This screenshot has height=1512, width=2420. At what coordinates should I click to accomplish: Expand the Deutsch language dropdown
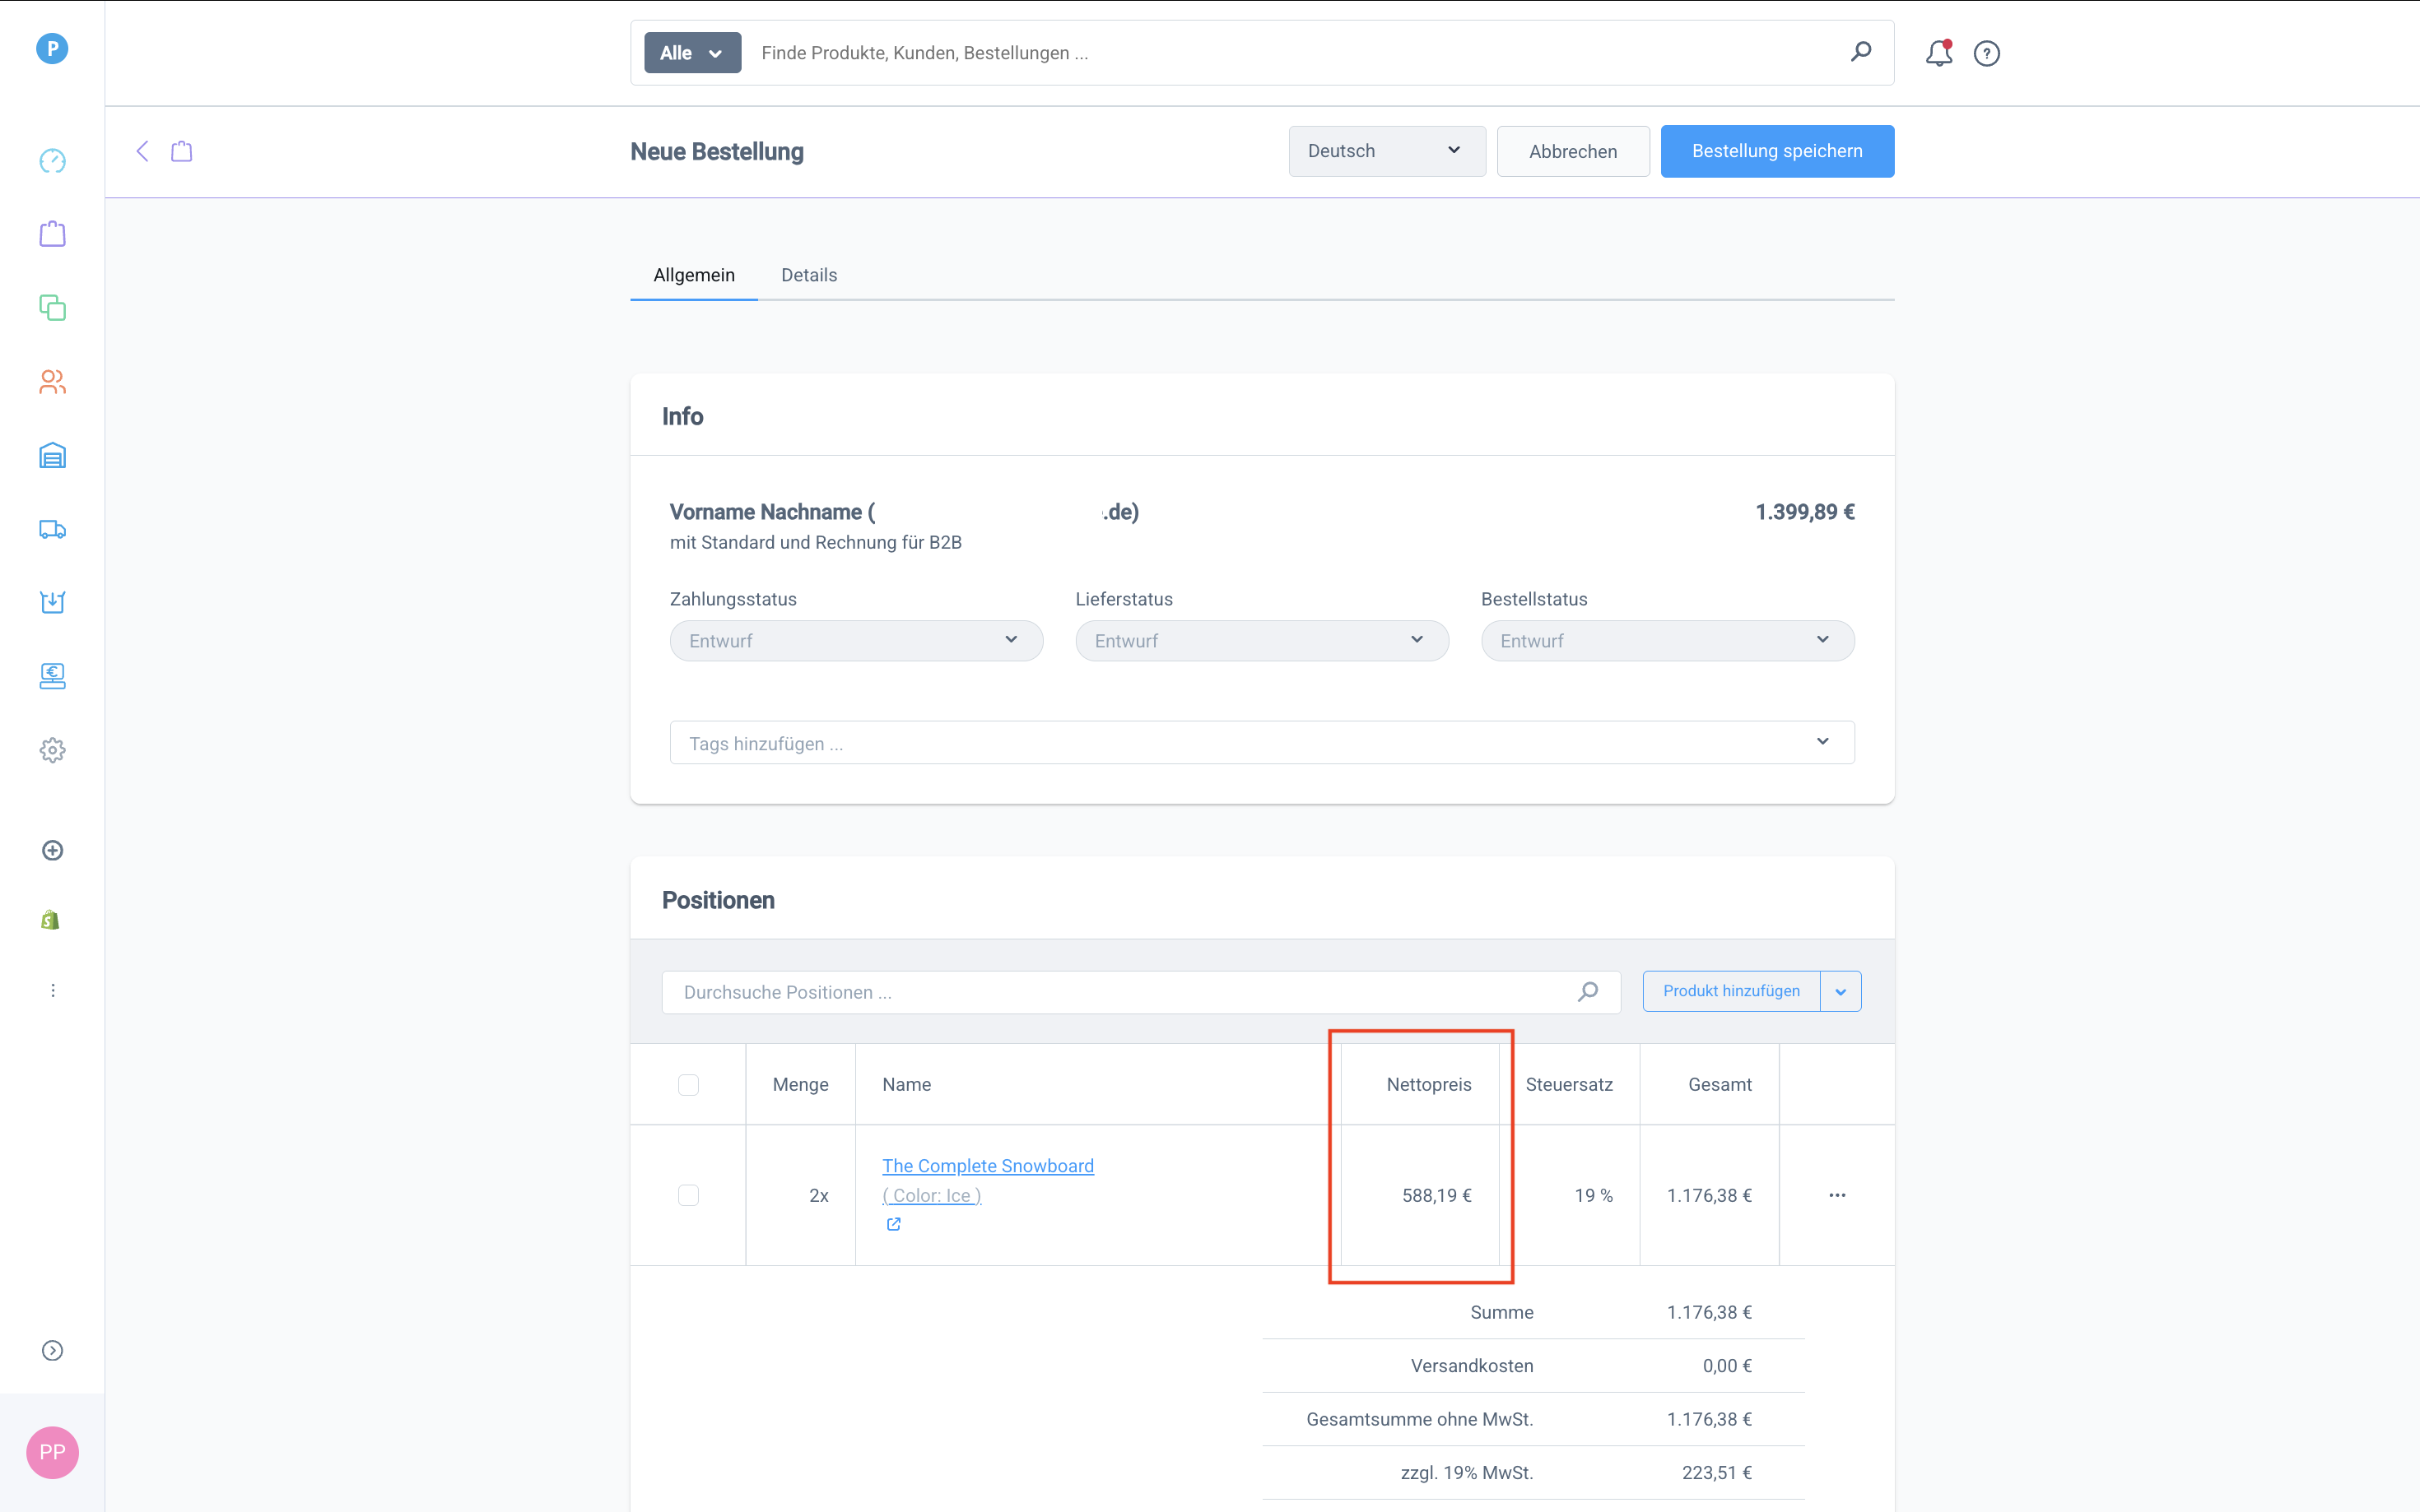tap(1385, 151)
